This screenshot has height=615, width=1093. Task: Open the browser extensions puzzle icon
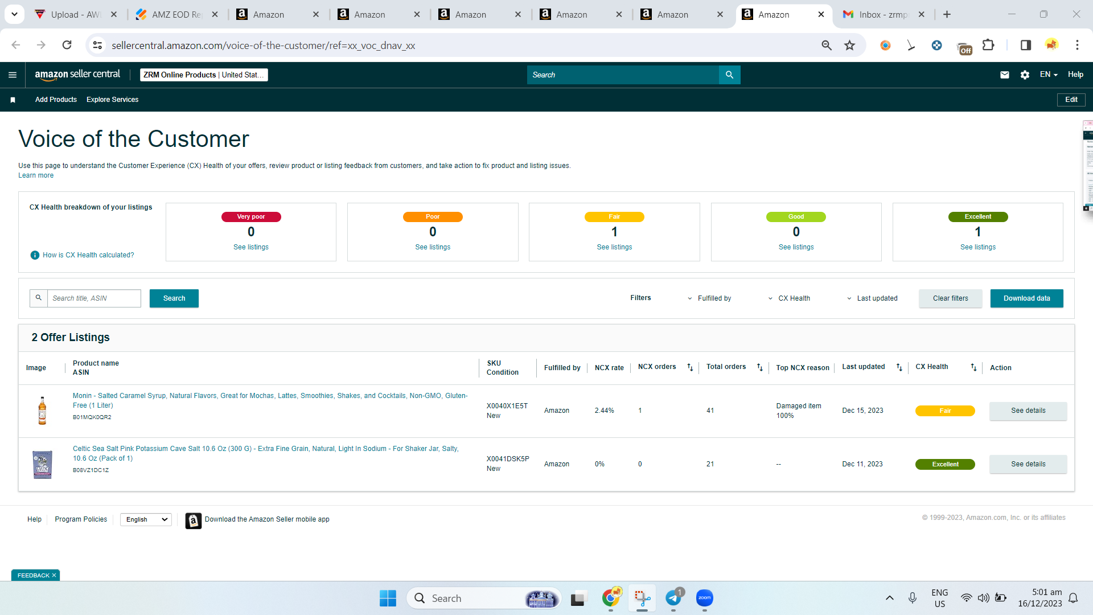click(989, 45)
